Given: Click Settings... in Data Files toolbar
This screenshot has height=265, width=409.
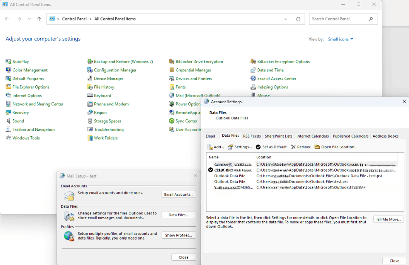Looking at the screenshot, I should click(240, 147).
